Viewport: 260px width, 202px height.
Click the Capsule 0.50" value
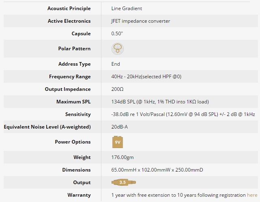click(117, 34)
